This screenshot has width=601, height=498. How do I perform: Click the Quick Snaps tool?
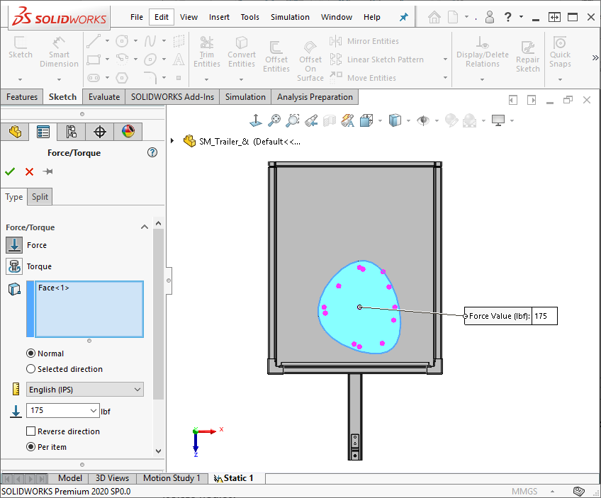560,52
